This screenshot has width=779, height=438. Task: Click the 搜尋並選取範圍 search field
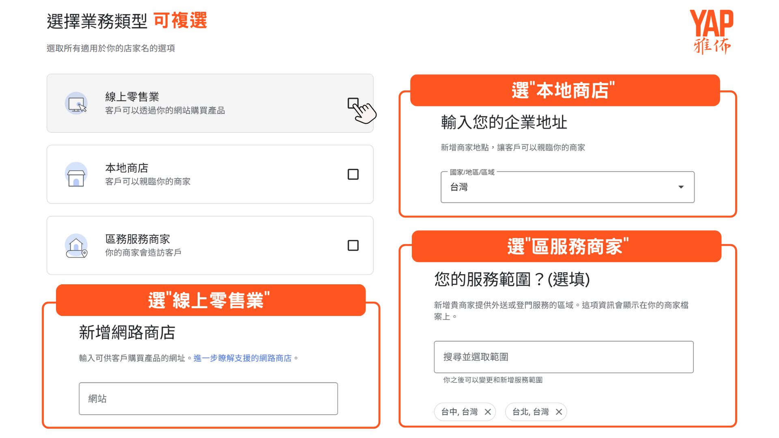pos(563,357)
